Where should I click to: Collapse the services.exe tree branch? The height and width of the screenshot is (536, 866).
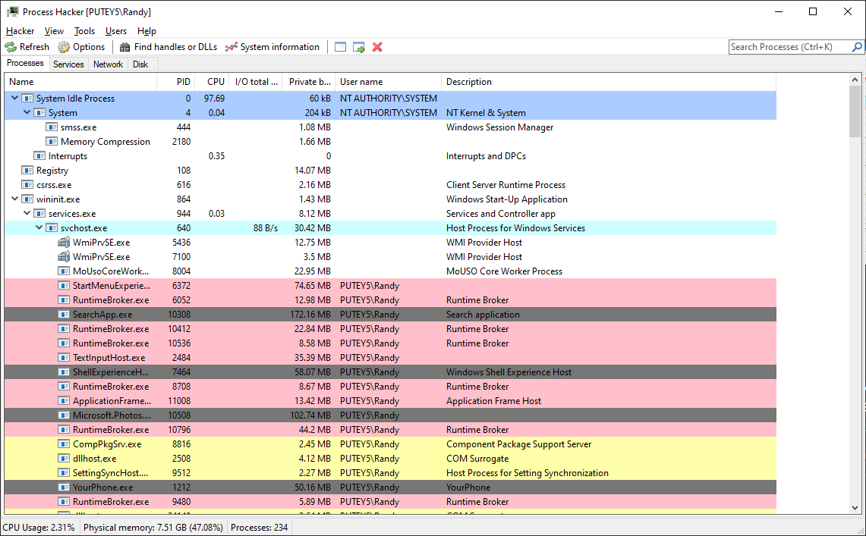27,213
